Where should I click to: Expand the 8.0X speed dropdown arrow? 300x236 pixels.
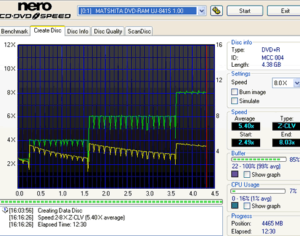(x=297, y=83)
